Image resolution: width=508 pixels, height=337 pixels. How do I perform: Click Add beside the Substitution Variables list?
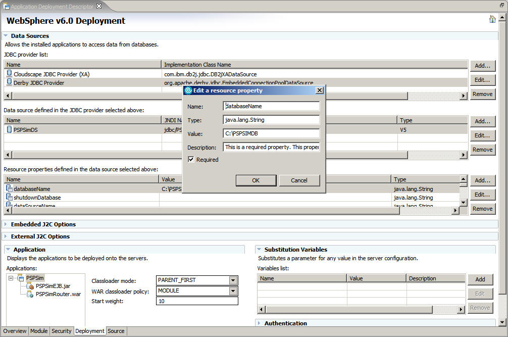click(480, 279)
